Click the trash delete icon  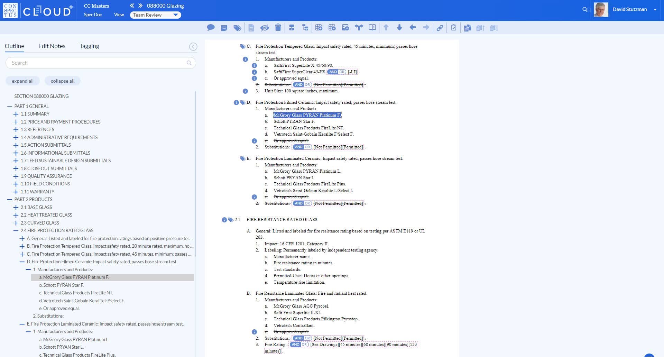pos(278,28)
